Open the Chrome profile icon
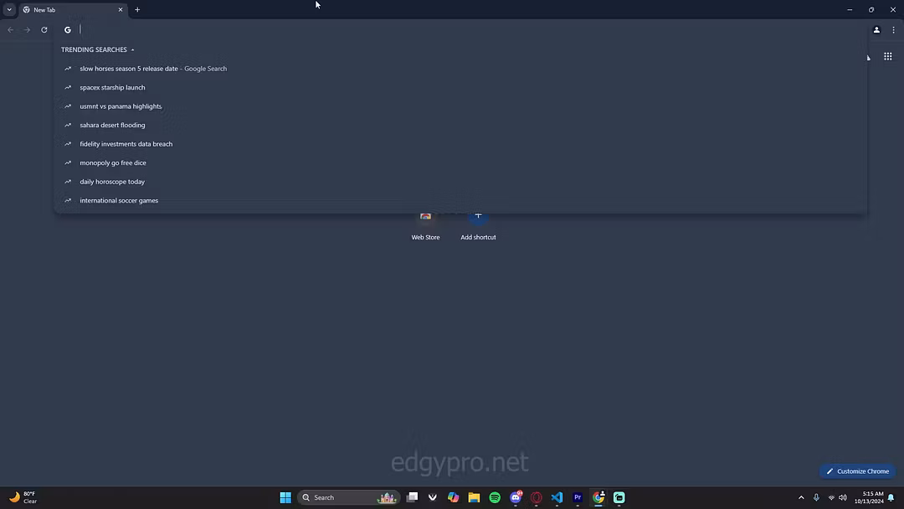904x509 pixels. 876,30
